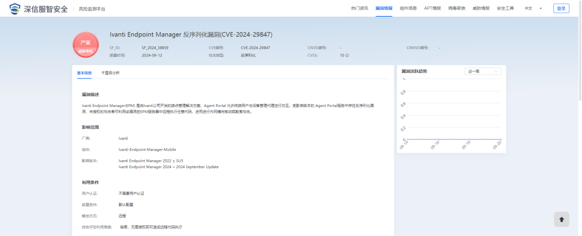Click the 09-16 chart axis label
The image size is (582, 236).
click(x=435, y=145)
